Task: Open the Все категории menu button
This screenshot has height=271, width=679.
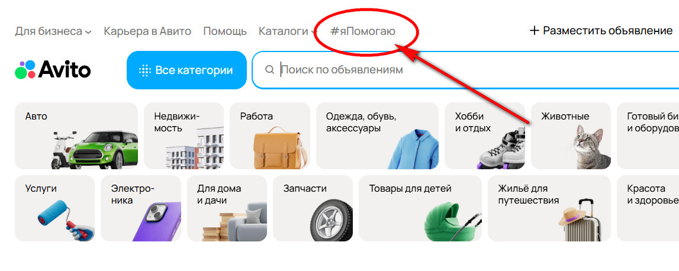Action: [x=186, y=70]
